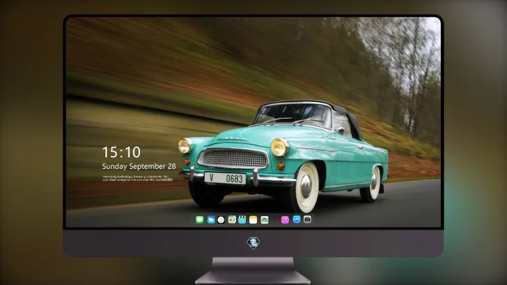Open the Clock app in dock

click(221, 219)
